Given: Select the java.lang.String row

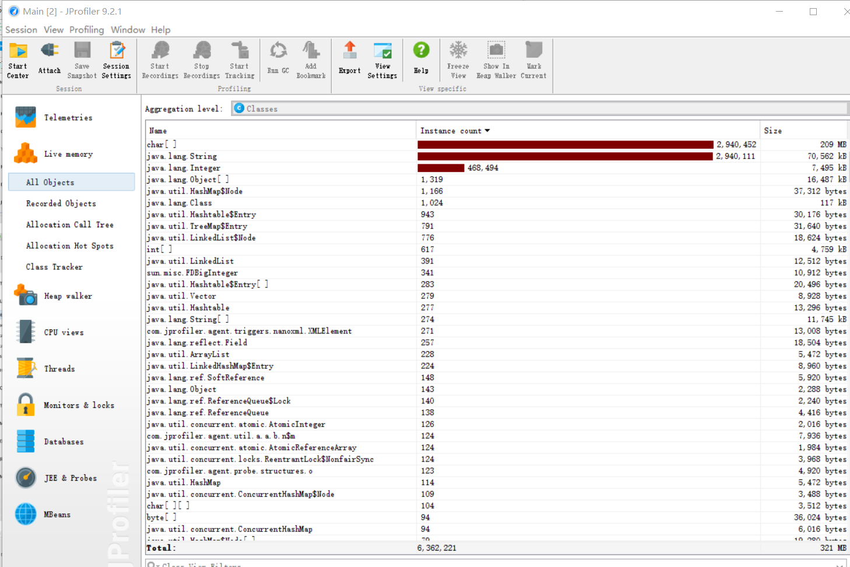Looking at the screenshot, I should point(497,156).
